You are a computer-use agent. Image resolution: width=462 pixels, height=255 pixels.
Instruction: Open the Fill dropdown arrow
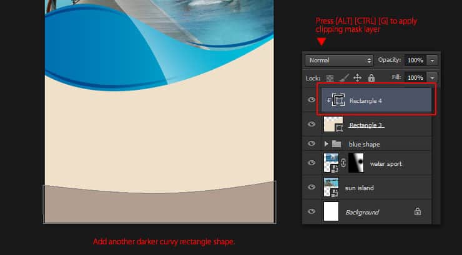click(433, 78)
